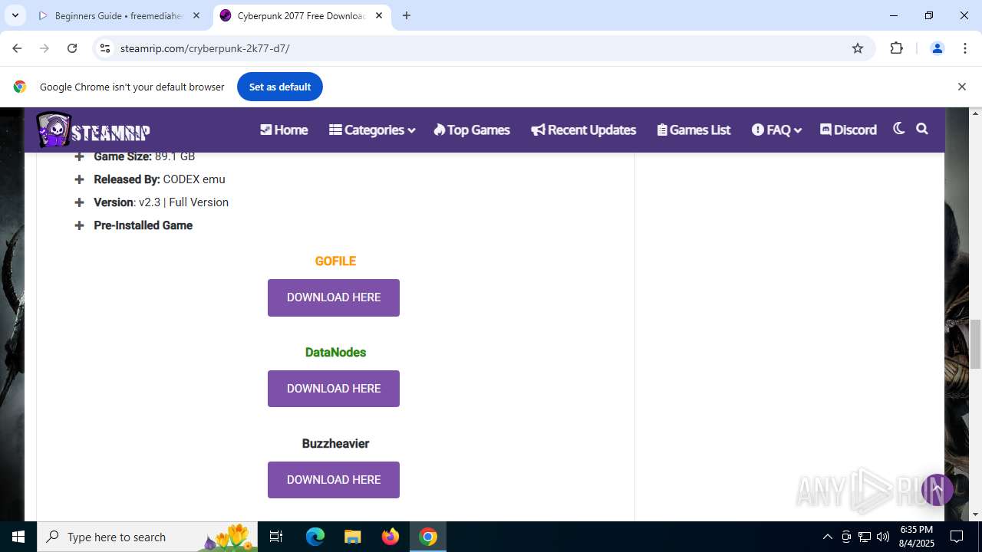Close the Beginners Guide tab
Screen dimensions: 982x552
tap(196, 15)
